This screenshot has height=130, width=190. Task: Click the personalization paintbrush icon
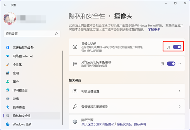(8, 65)
